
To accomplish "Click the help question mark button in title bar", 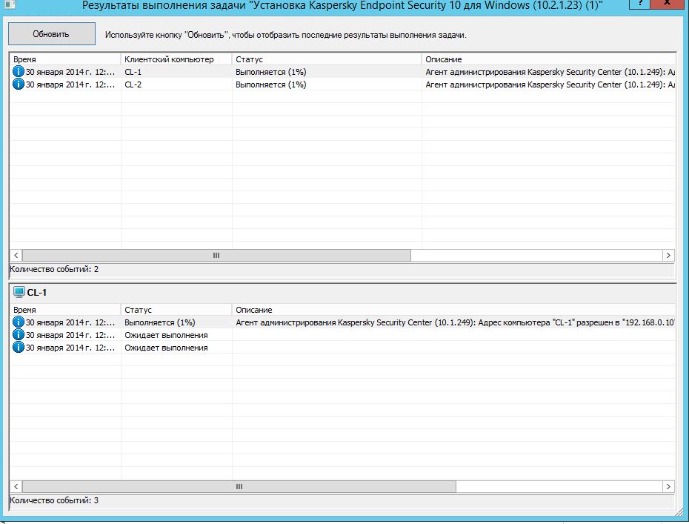I will pos(640,4).
